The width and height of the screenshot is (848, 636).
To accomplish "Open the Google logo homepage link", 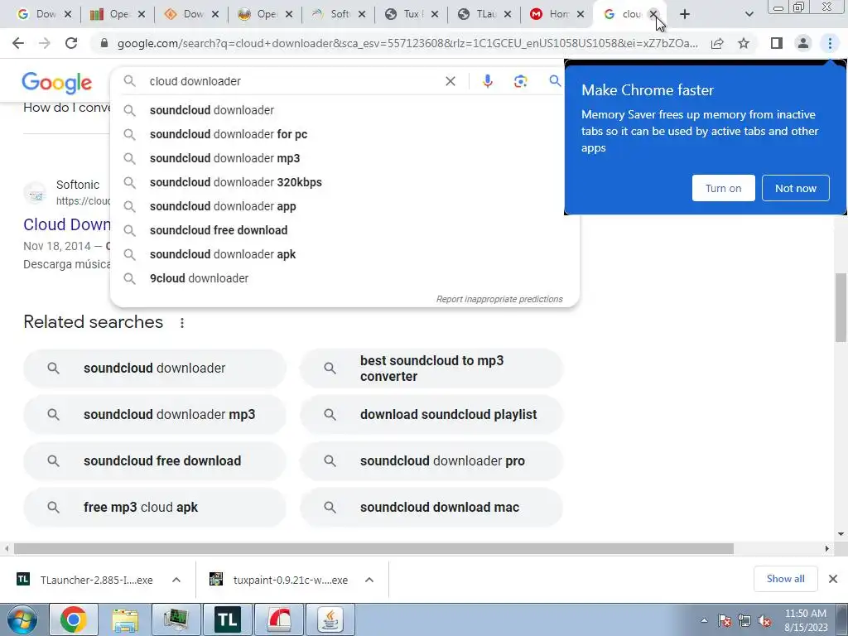I will [57, 83].
